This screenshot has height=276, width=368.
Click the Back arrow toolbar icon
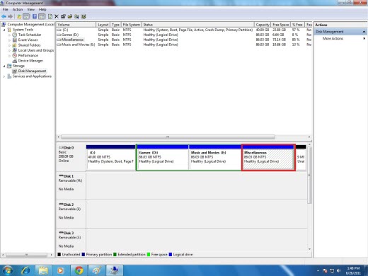click(4, 16)
